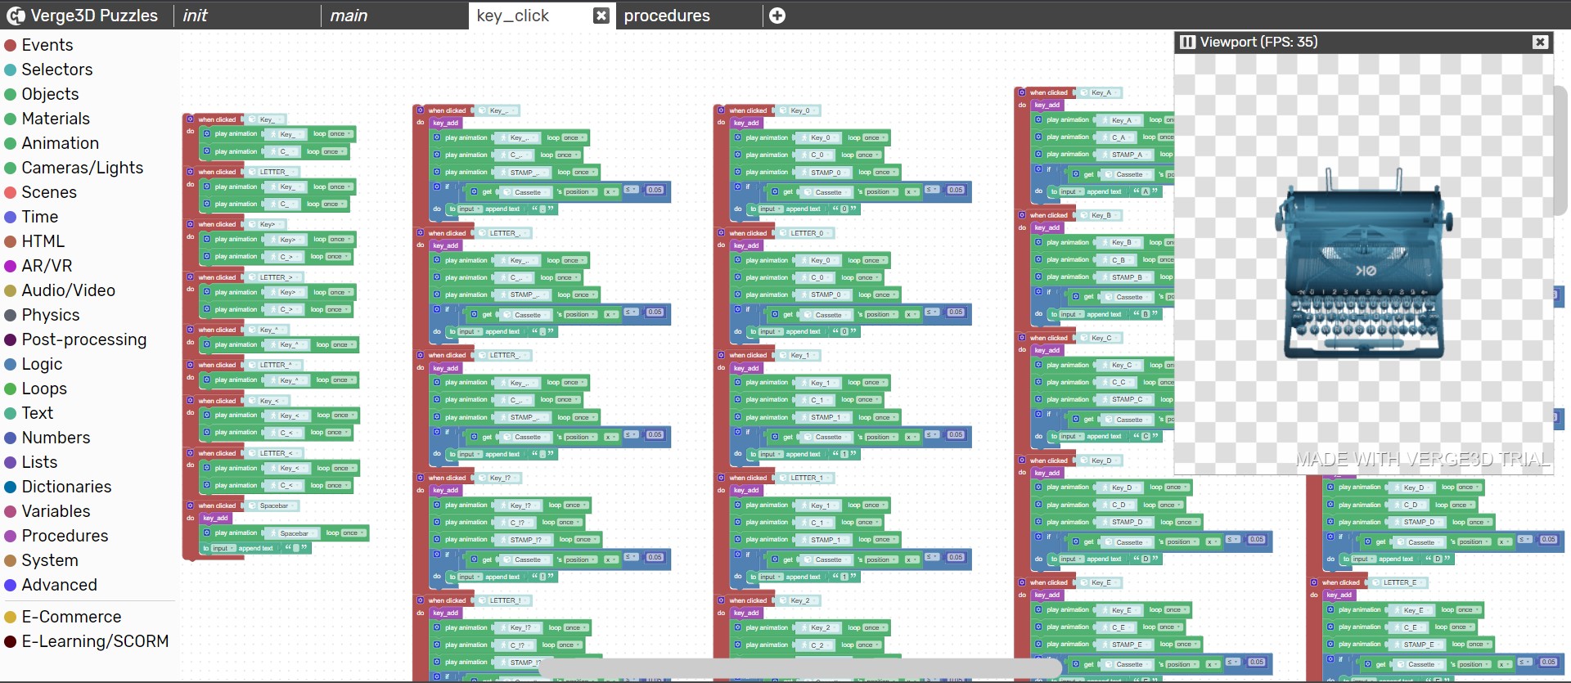Open the Animation puzzle category
The width and height of the screenshot is (1571, 683).
(x=60, y=143)
